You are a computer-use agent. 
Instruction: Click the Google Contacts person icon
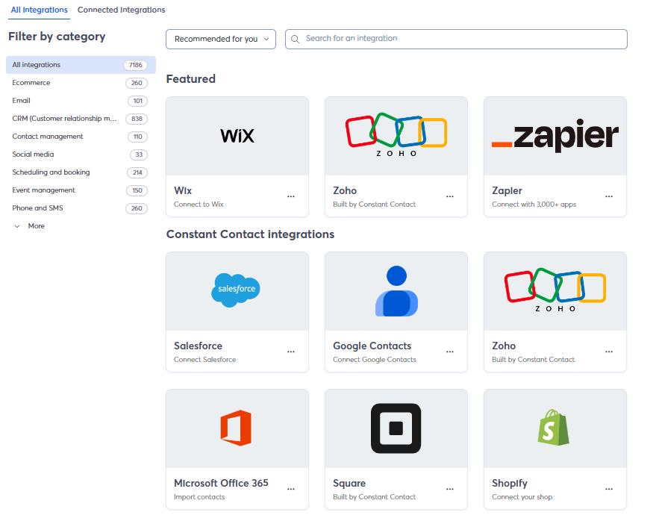click(396, 291)
